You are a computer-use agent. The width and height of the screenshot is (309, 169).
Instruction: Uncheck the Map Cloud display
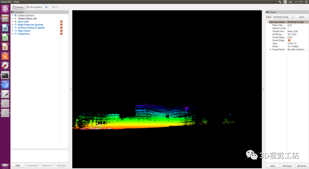click(x=61, y=31)
